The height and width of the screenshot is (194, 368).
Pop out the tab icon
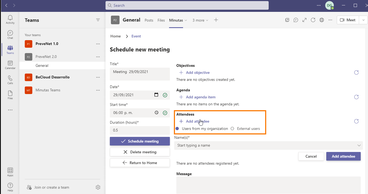[288, 20]
